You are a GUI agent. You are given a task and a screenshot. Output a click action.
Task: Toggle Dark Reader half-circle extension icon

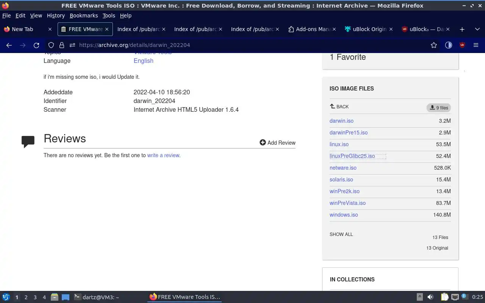[x=449, y=45]
